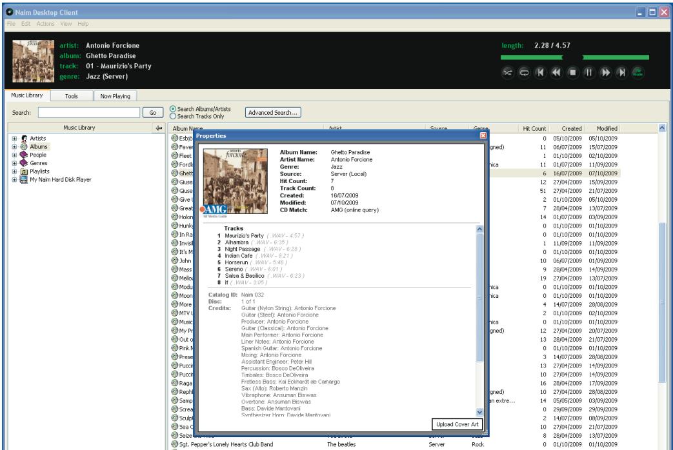
Task: Stop playback with the stop button
Action: tap(572, 72)
